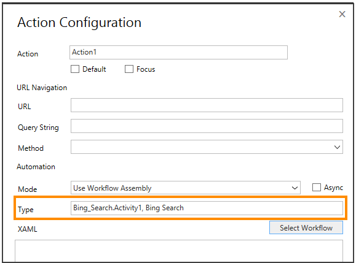356x263 pixels.
Task: Toggle the Focus checkbox
Action: tap(129, 69)
